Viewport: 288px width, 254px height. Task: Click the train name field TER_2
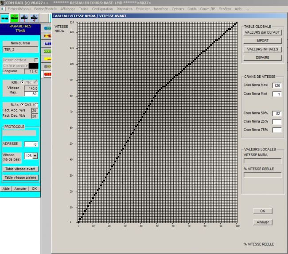(20, 50)
